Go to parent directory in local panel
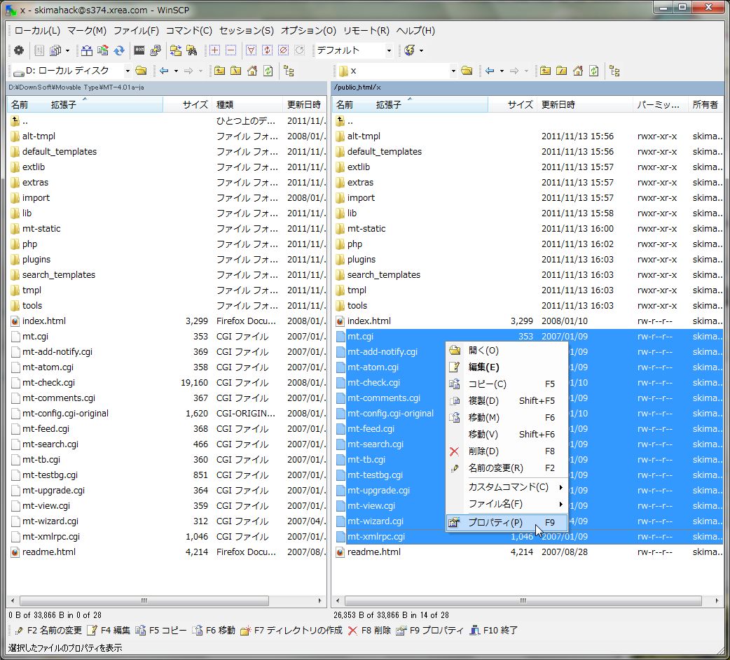Image resolution: width=730 pixels, height=660 pixels. point(220,71)
